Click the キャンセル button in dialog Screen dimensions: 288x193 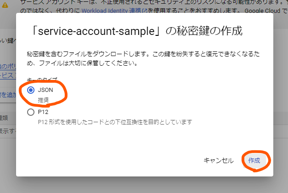point(218,160)
